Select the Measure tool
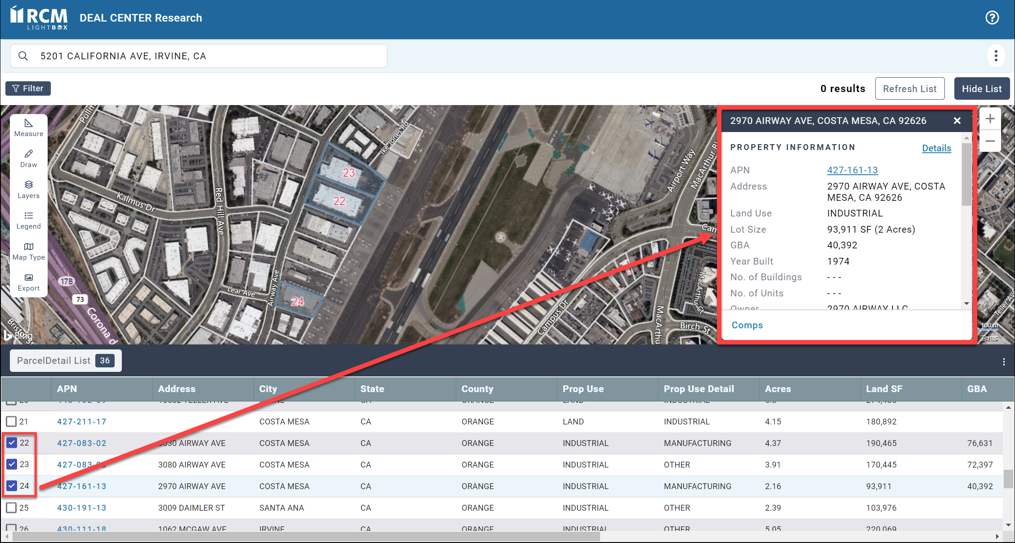This screenshot has width=1015, height=543. pyautogui.click(x=28, y=128)
